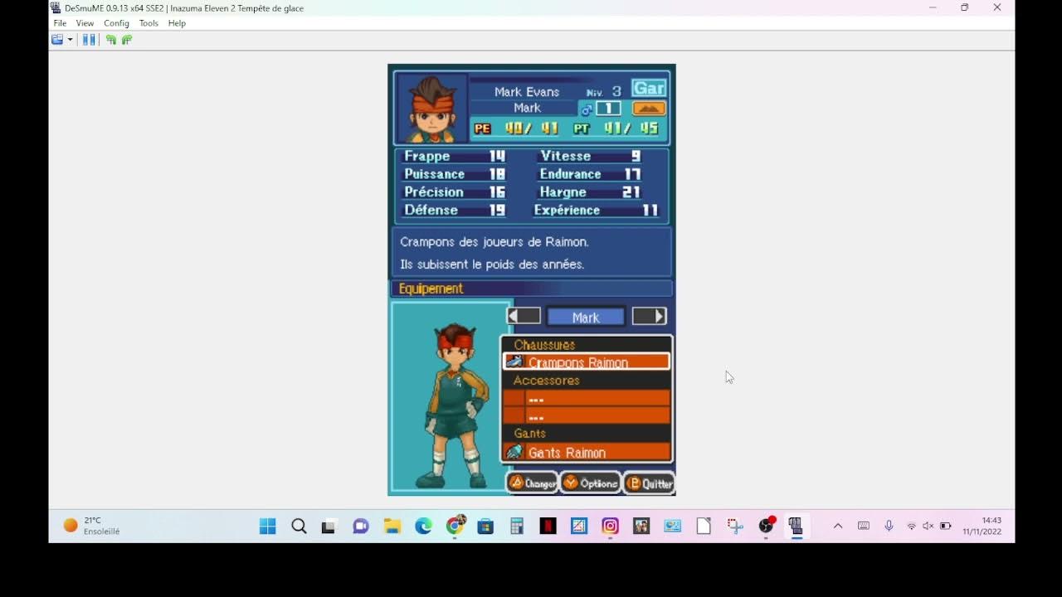The width and height of the screenshot is (1062, 597).
Task: Click the Changer button
Action: tap(532, 483)
